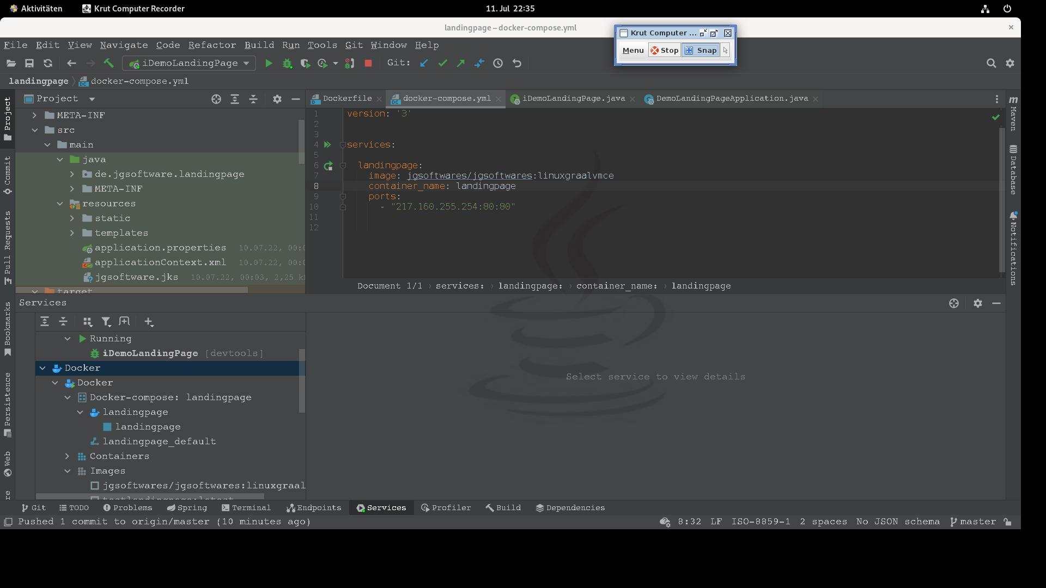This screenshot has height=588, width=1046.
Task: Click Stop in Krut recorder
Action: (x=664, y=50)
